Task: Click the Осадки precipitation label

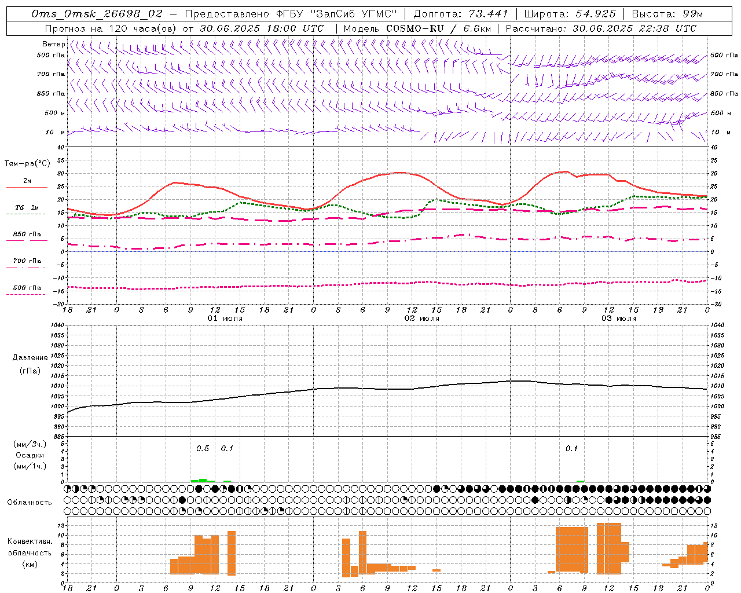Action: (30, 455)
